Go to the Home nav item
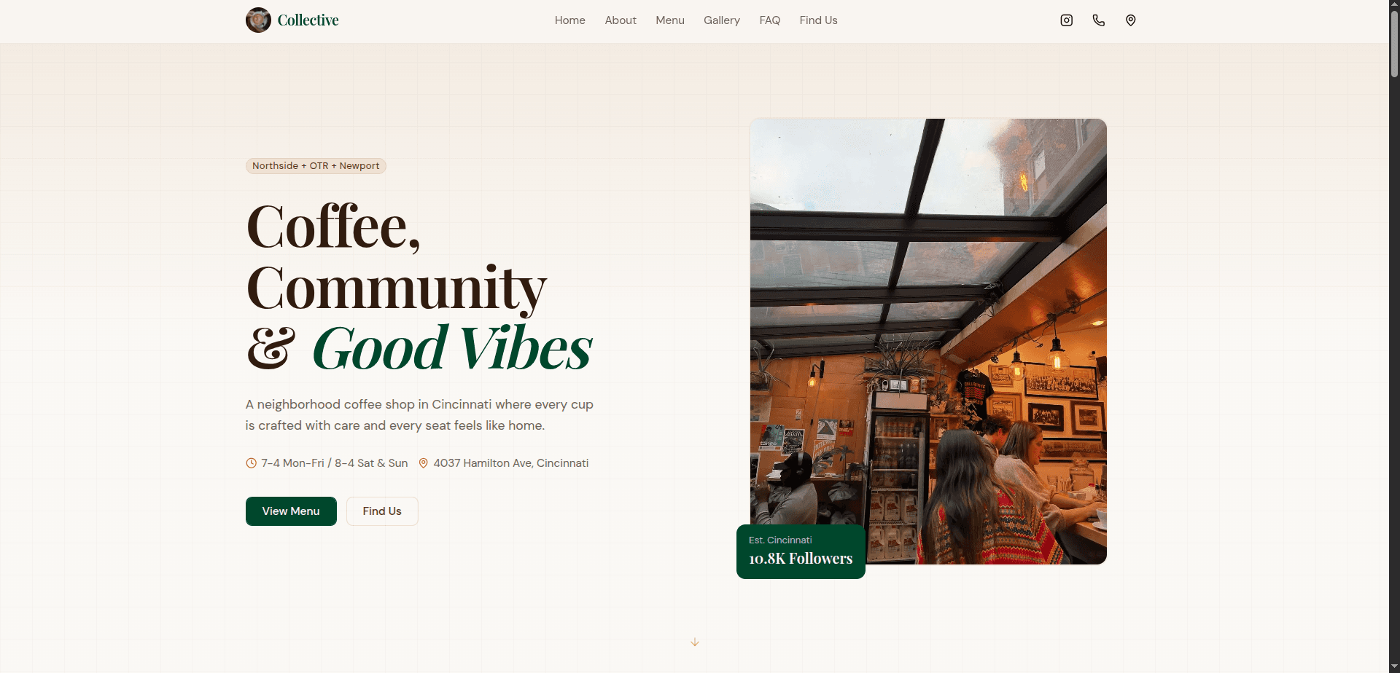This screenshot has height=673, width=1400. click(569, 20)
